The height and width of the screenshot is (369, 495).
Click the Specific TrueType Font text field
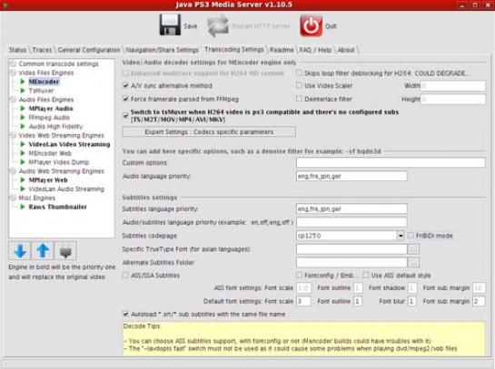pos(351,249)
